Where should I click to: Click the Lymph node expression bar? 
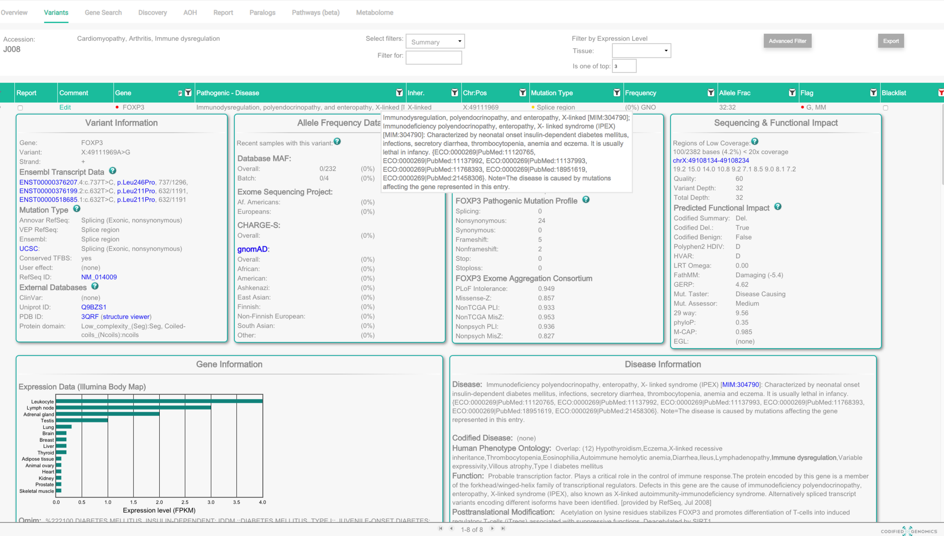tap(134, 408)
